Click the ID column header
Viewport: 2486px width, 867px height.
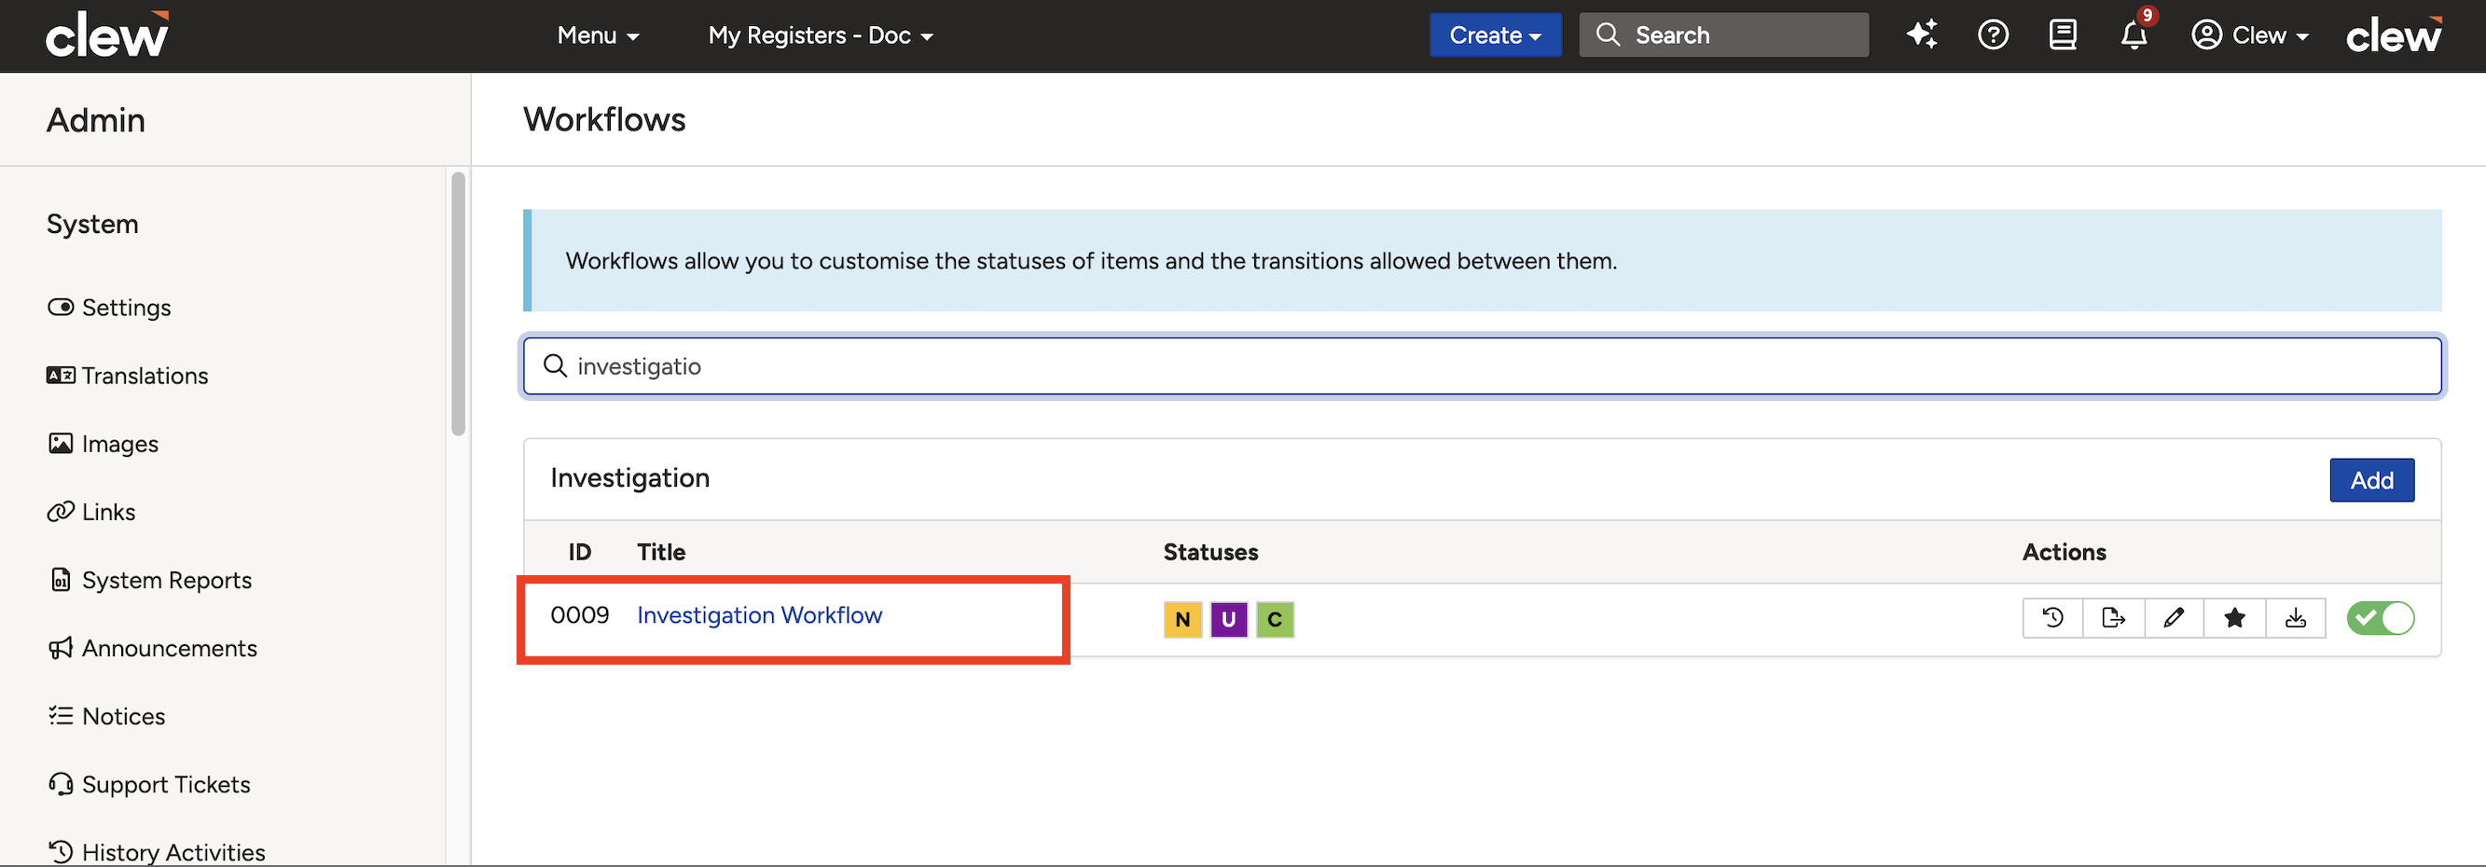tap(579, 553)
